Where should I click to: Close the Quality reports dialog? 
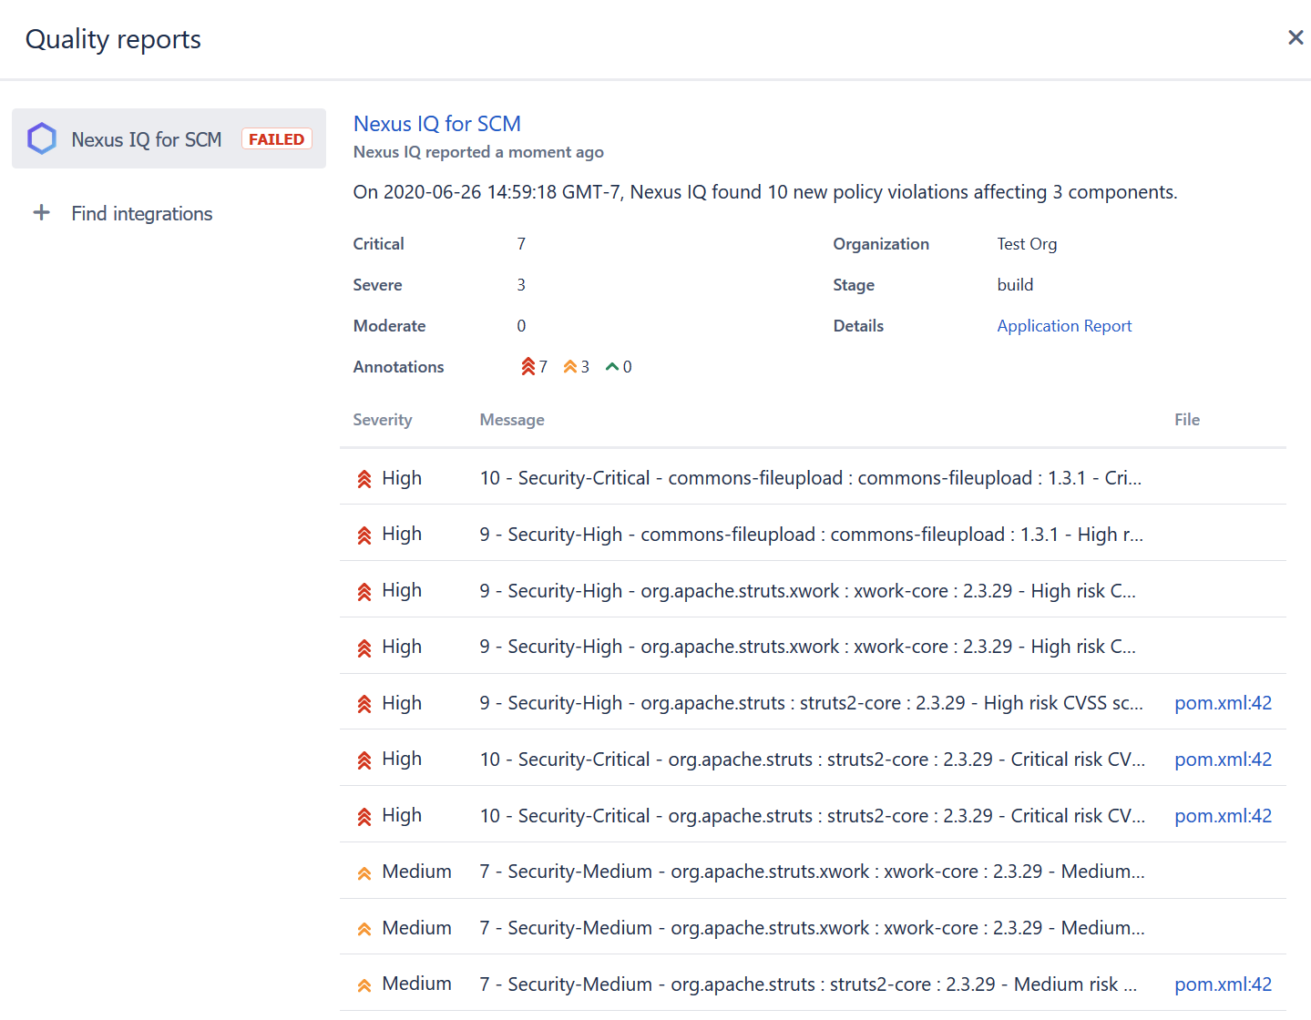click(x=1295, y=37)
